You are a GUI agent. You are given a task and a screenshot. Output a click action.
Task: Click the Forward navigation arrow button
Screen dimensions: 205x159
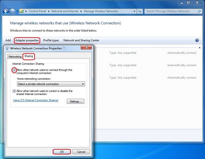pyautogui.click(x=13, y=11)
